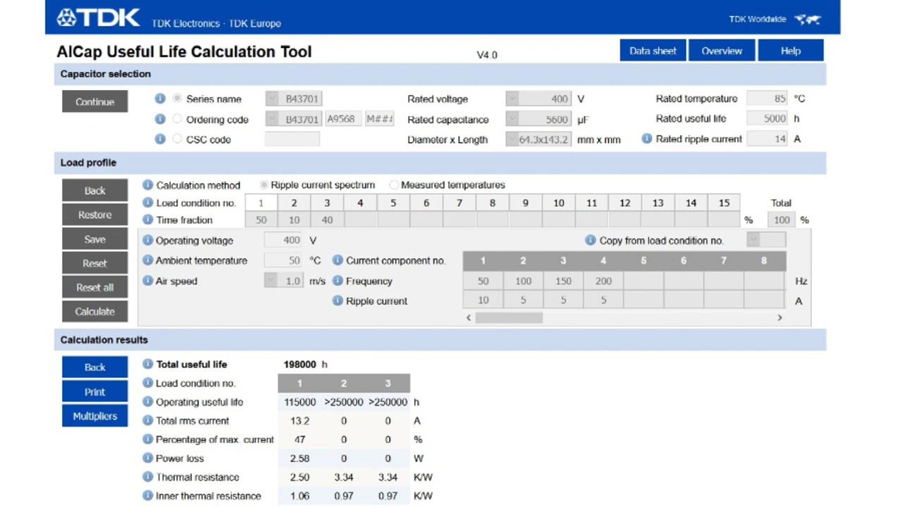902x507 pixels.
Task: Select the Ordering code radio button
Action: click(178, 120)
